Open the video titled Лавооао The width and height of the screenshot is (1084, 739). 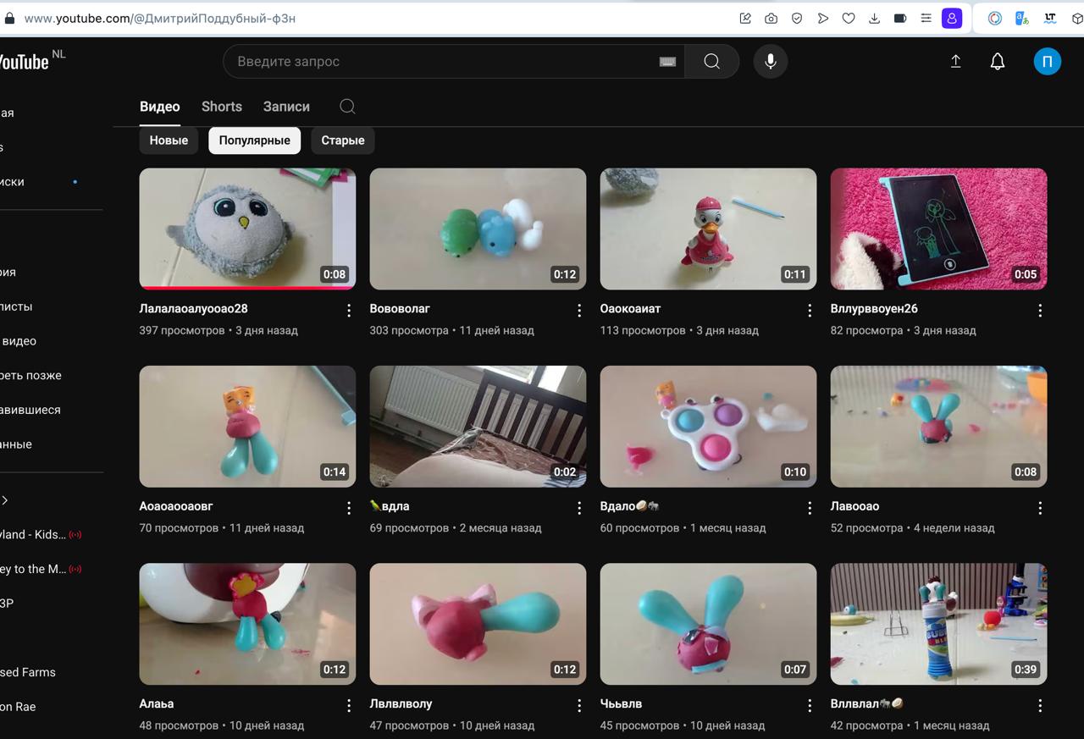(x=854, y=506)
